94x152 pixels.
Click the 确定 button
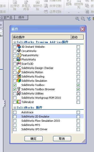pyautogui.click(x=33, y=138)
